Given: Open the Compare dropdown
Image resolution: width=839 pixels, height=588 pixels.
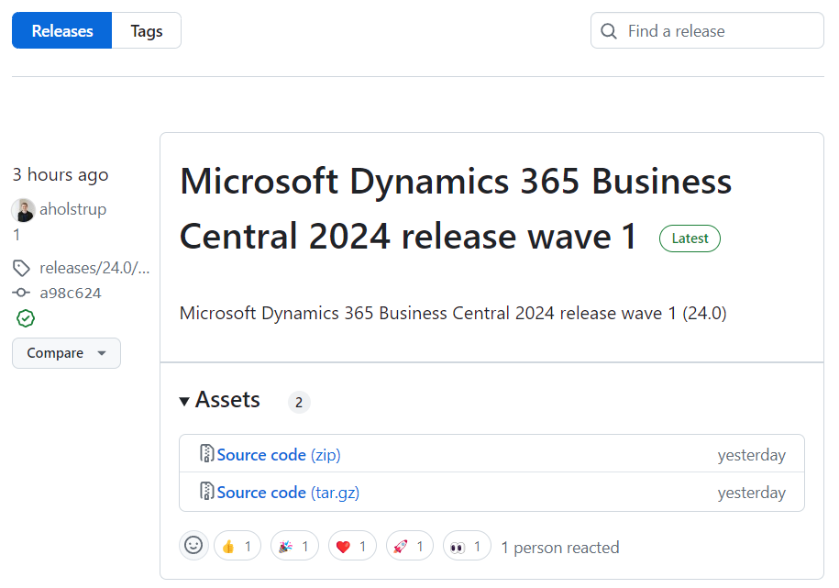Looking at the screenshot, I should (x=66, y=353).
